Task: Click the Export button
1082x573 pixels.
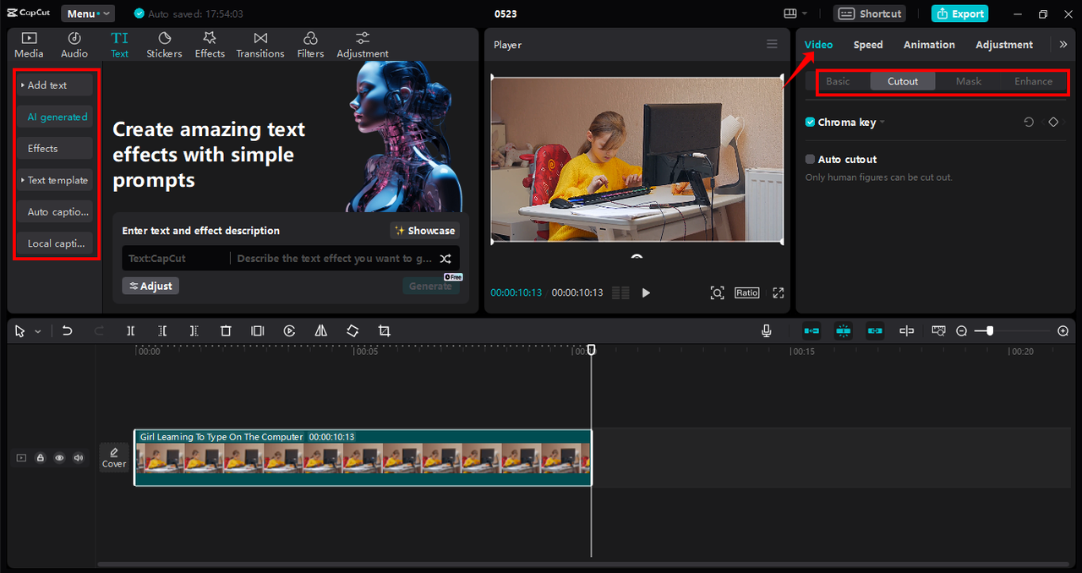Action: [959, 14]
